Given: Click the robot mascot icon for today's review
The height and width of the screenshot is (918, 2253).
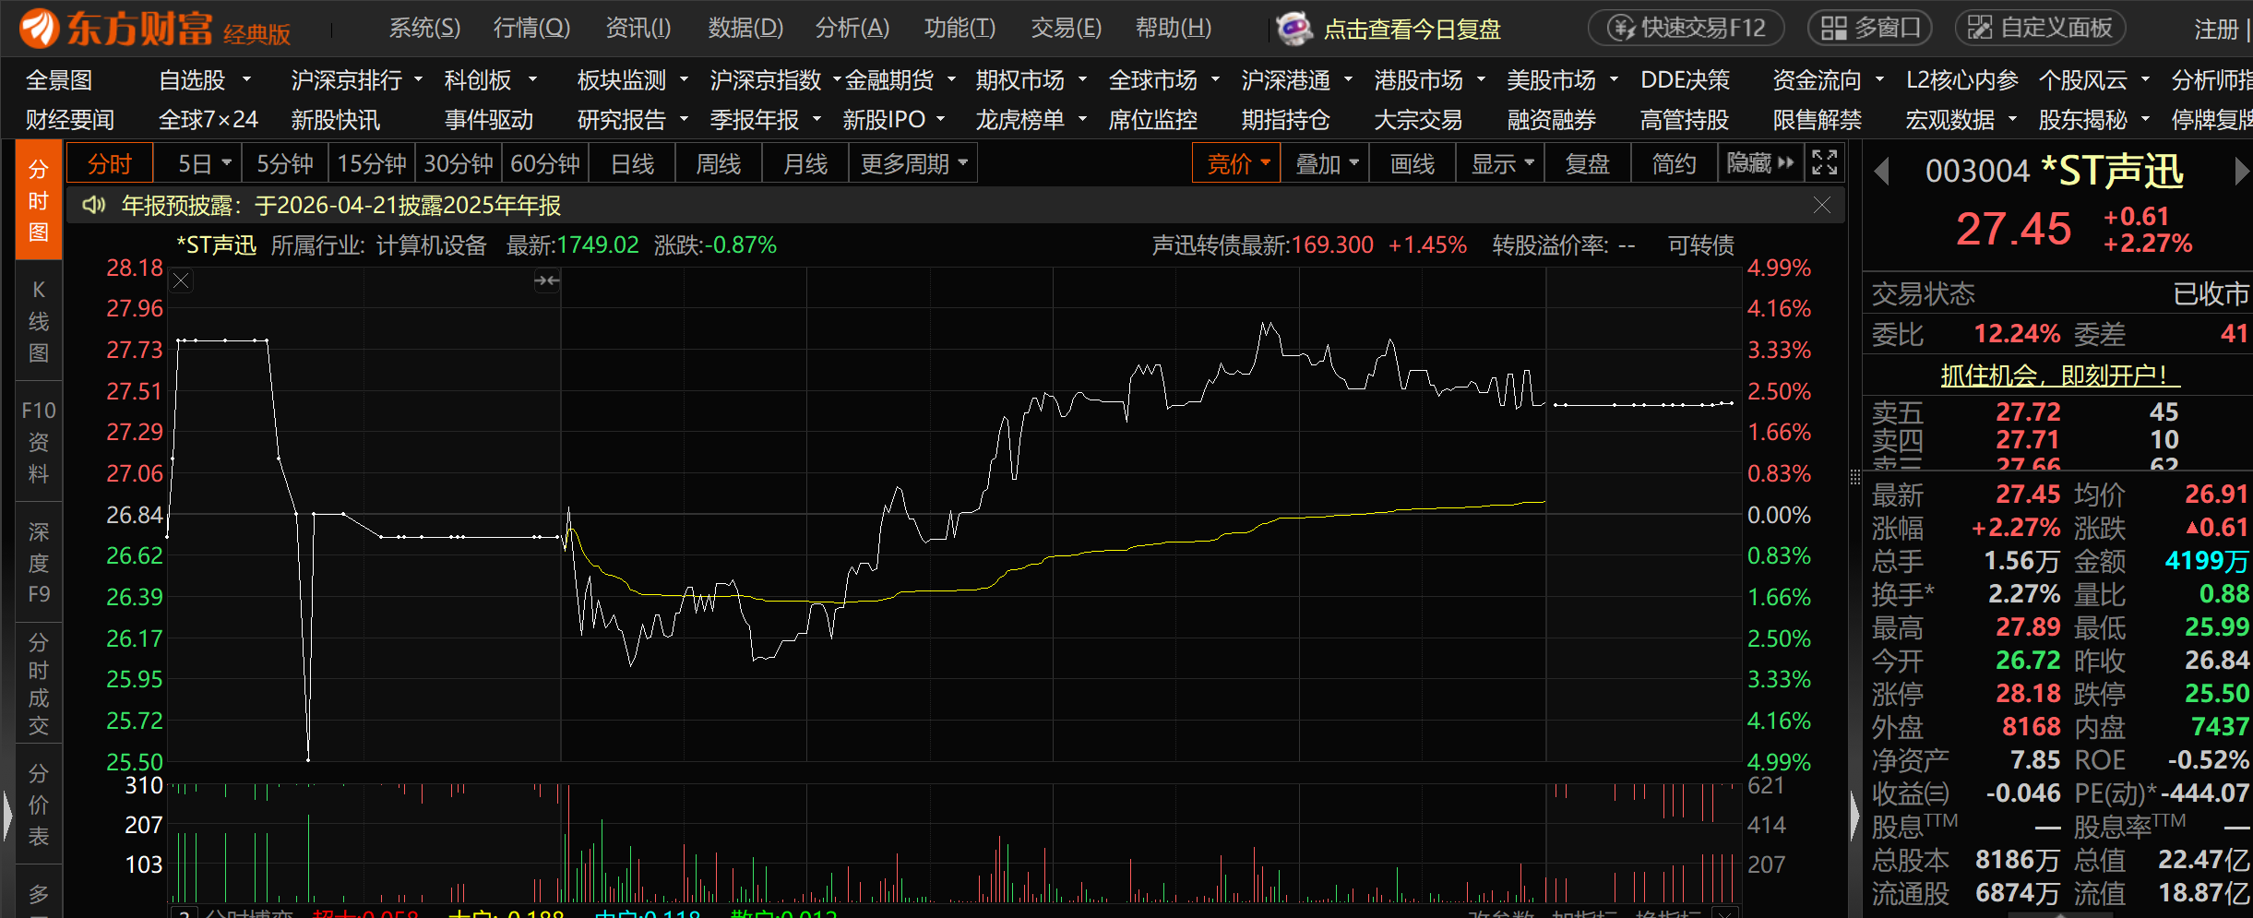Looking at the screenshot, I should pos(1293,29).
